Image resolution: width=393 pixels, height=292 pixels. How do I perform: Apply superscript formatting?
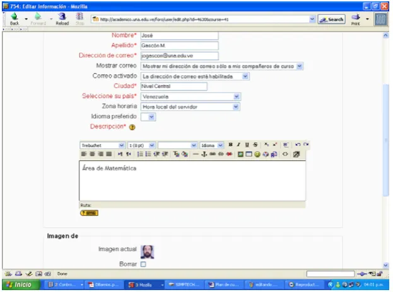274,145
